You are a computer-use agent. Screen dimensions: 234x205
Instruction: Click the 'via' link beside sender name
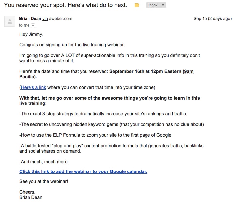(x=45, y=19)
